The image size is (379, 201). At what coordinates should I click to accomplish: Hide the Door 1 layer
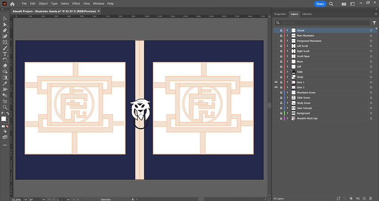(276, 82)
